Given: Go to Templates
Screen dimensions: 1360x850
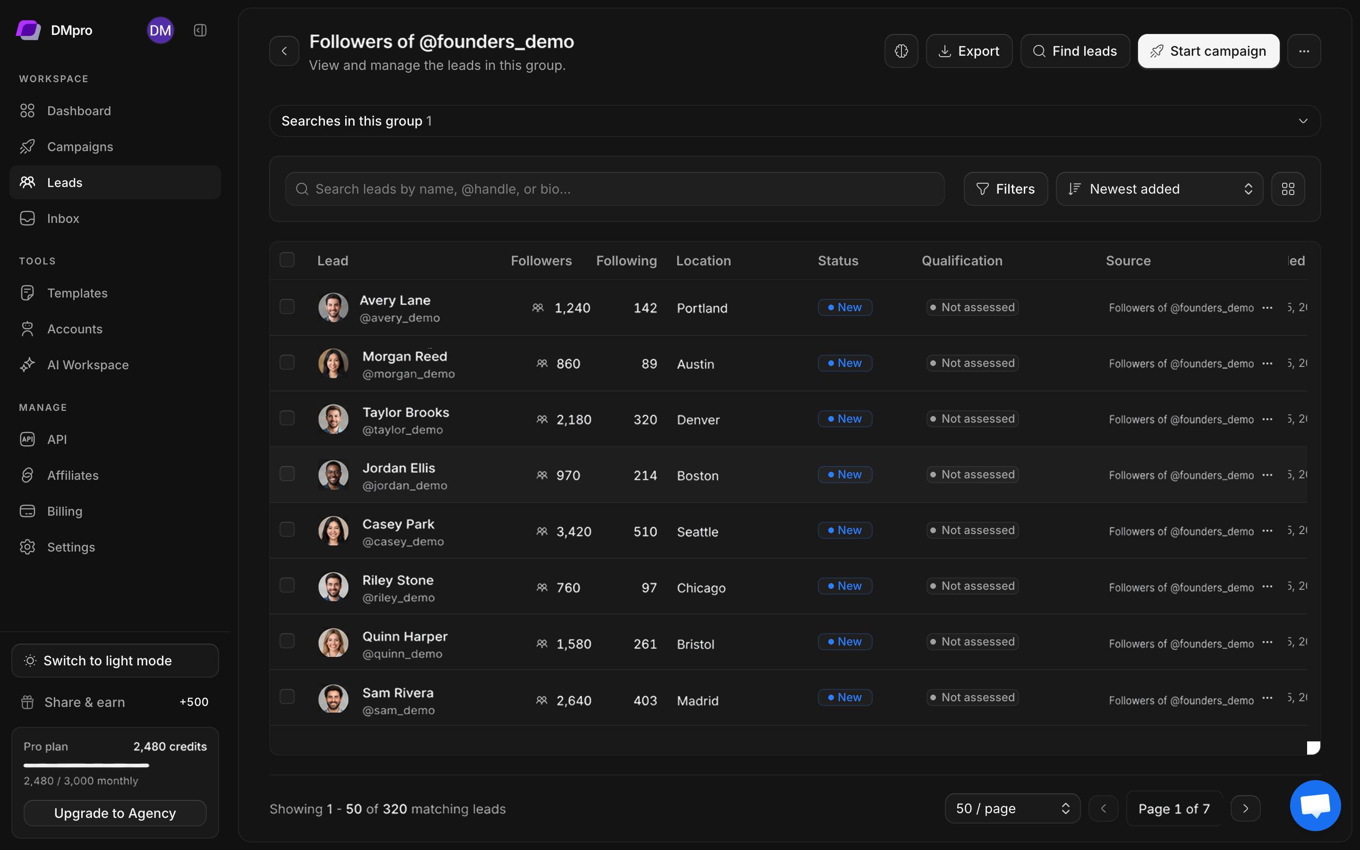Looking at the screenshot, I should pyautogui.click(x=115, y=293).
